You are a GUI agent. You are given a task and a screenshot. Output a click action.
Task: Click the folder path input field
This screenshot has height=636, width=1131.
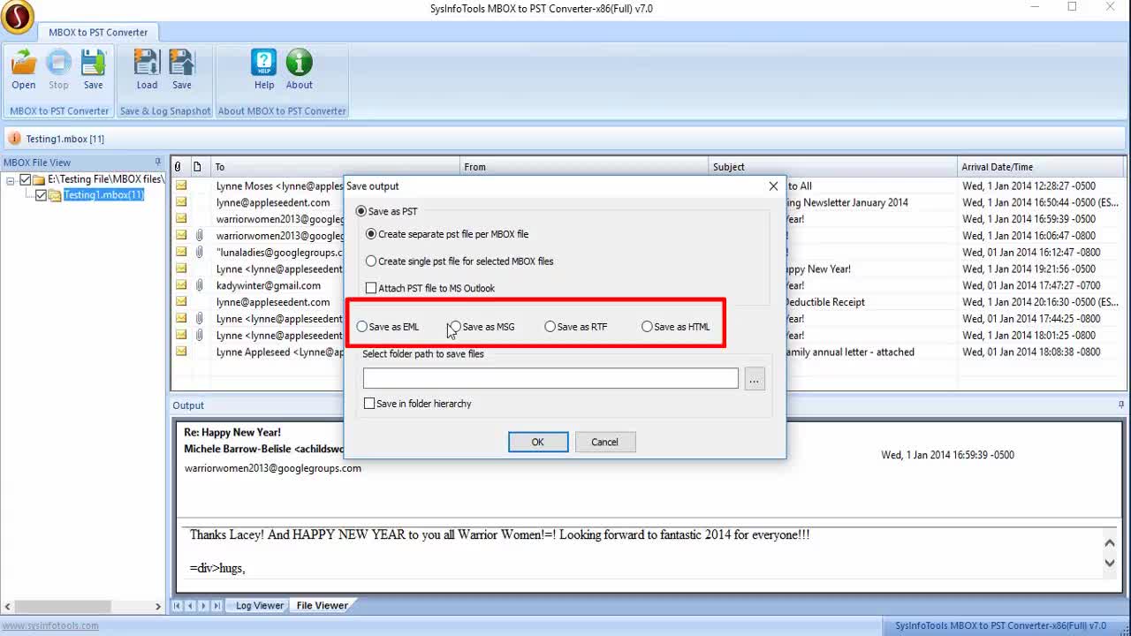(x=550, y=378)
